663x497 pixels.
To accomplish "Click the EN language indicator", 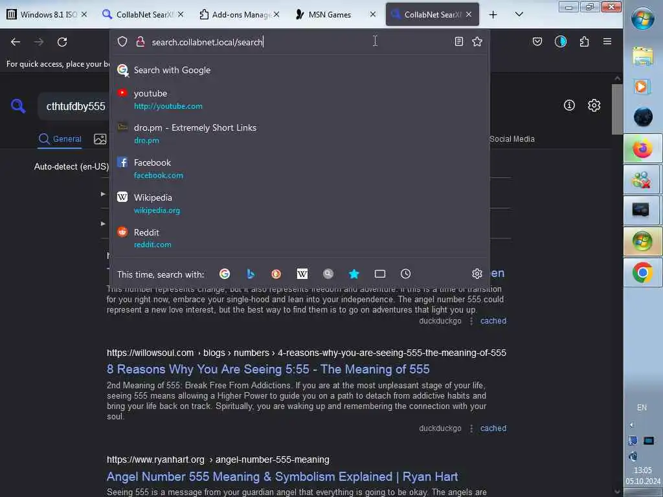I will click(x=642, y=408).
